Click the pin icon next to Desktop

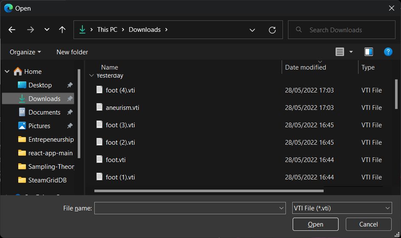[x=70, y=85]
